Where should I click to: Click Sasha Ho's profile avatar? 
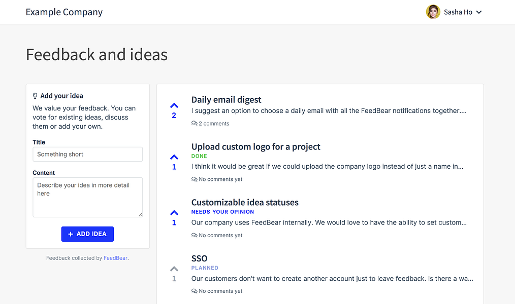coord(433,12)
